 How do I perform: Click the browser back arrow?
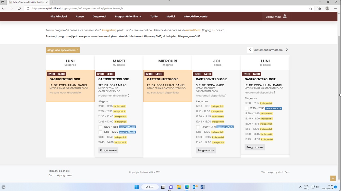pos(4,8)
